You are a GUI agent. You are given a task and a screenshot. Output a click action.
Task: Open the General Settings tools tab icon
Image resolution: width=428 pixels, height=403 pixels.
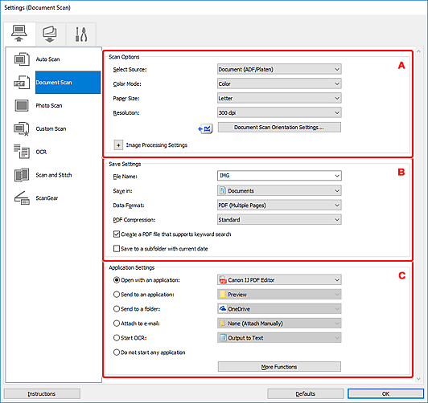[81, 35]
